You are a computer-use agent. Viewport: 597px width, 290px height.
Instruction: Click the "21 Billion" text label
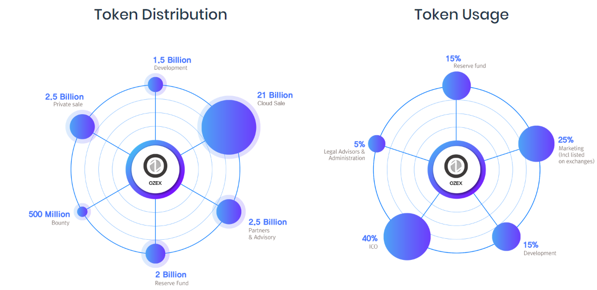point(274,95)
